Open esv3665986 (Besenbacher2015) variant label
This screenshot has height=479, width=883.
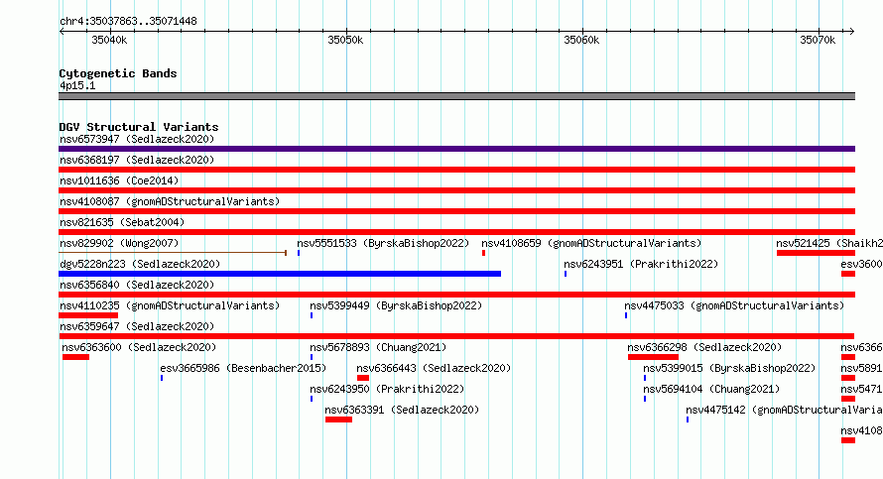pyautogui.click(x=243, y=368)
